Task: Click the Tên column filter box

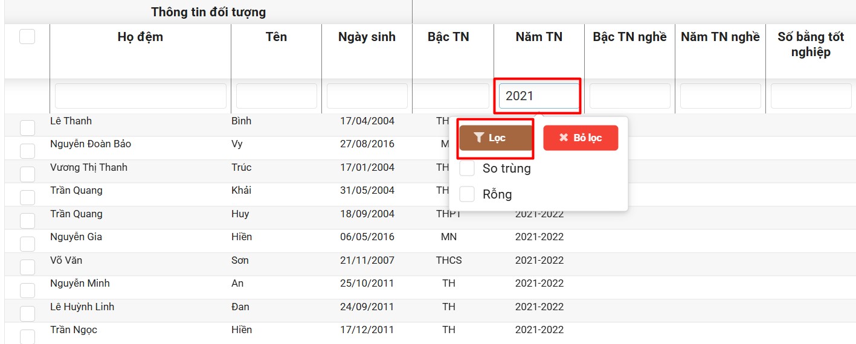Action: 277,96
